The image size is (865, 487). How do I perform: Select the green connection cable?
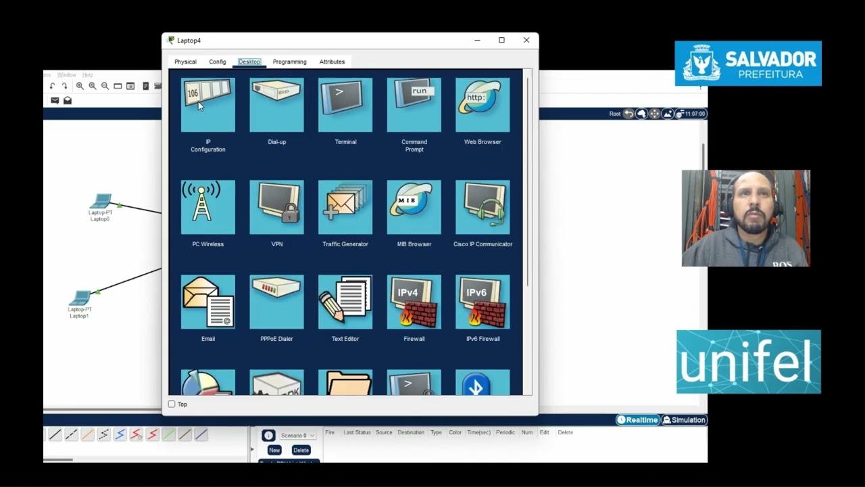[x=169, y=434]
